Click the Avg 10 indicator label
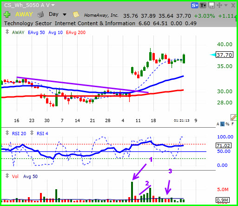Image resolution: width=238 pixels, height=206 pixels. tap(55, 33)
